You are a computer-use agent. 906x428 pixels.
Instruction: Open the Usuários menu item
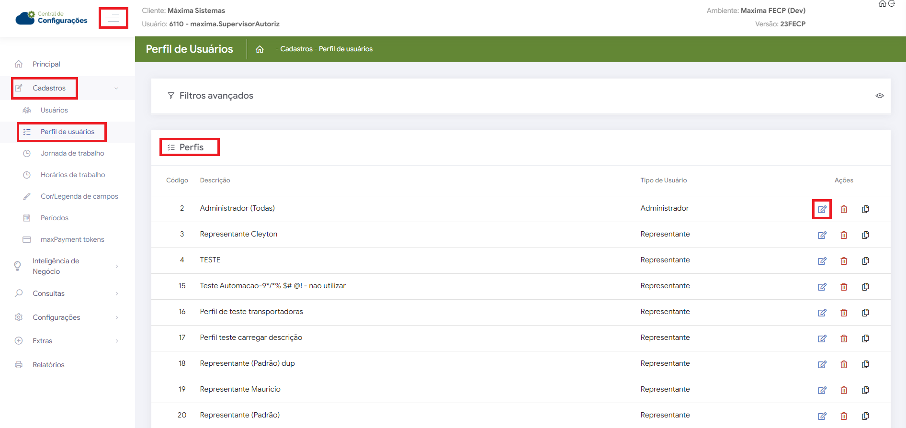click(x=54, y=110)
